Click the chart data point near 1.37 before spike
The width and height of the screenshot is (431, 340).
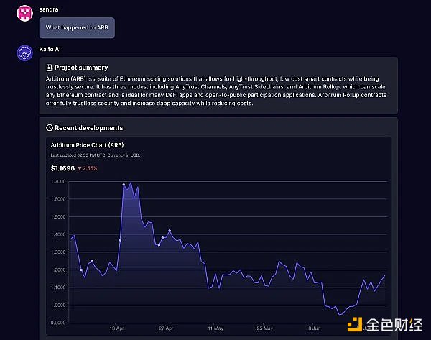[x=120, y=240]
